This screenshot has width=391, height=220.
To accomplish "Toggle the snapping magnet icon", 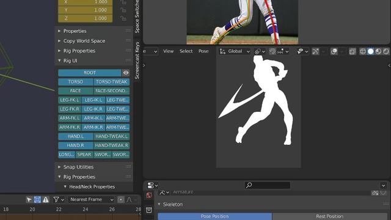I will tap(272, 51).
